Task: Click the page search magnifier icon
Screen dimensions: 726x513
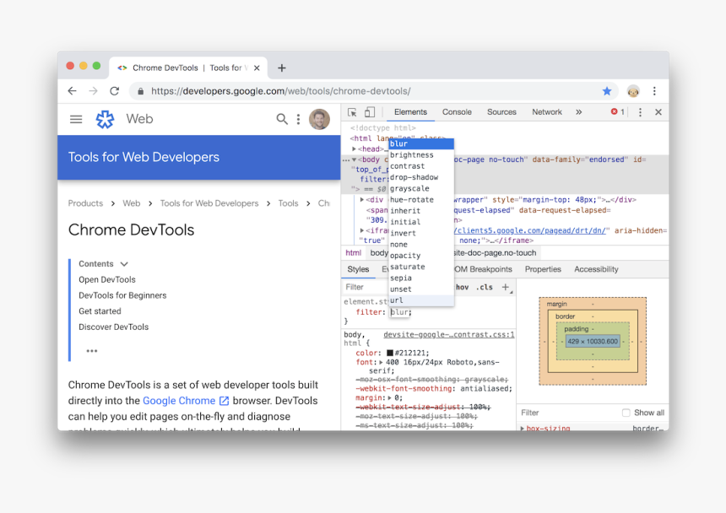Action: 281,119
